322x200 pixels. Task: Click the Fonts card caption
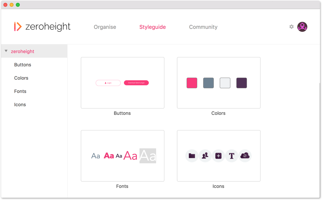pyautogui.click(x=122, y=186)
